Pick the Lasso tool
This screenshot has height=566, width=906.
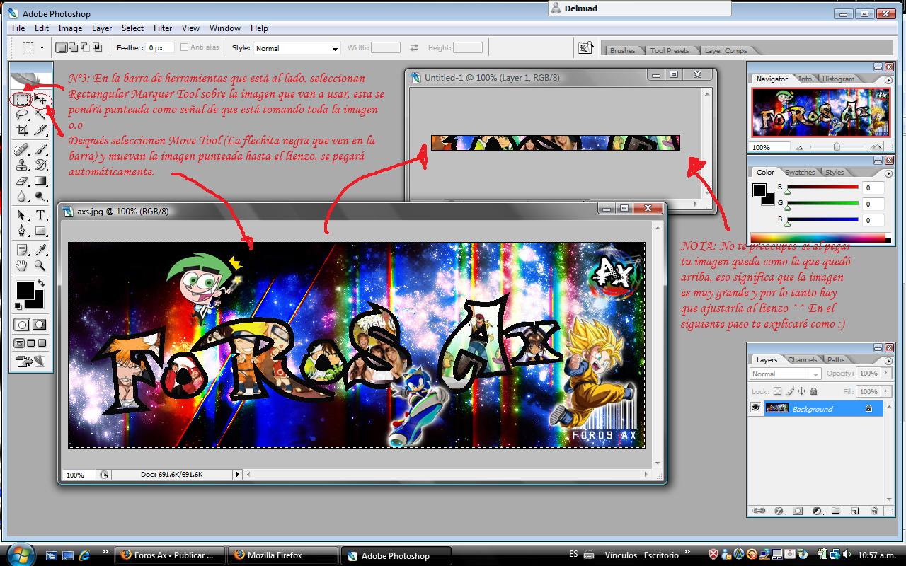pyautogui.click(x=22, y=115)
